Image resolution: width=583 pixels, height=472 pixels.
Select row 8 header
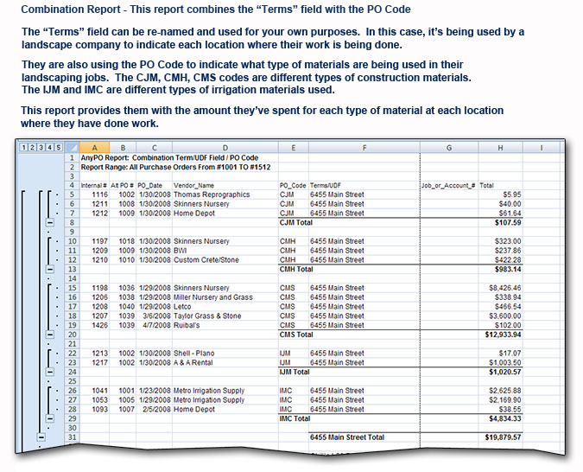coord(72,222)
